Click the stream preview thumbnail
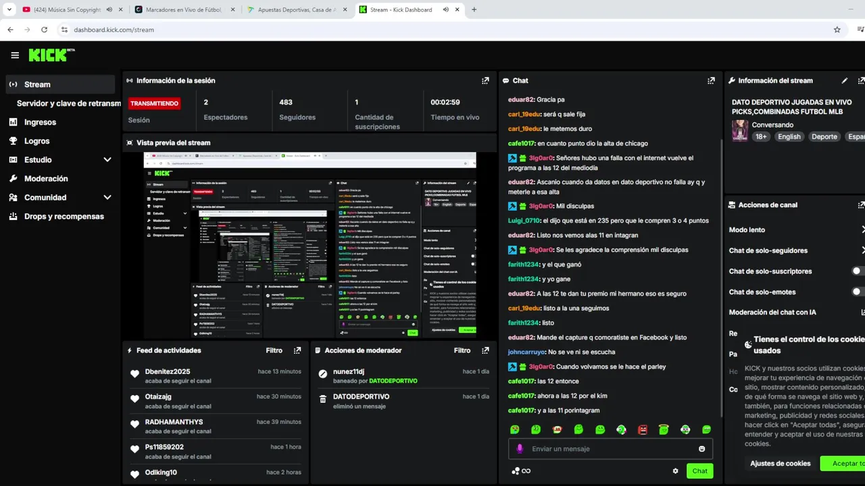Viewport: 865px width, 486px height. point(310,245)
